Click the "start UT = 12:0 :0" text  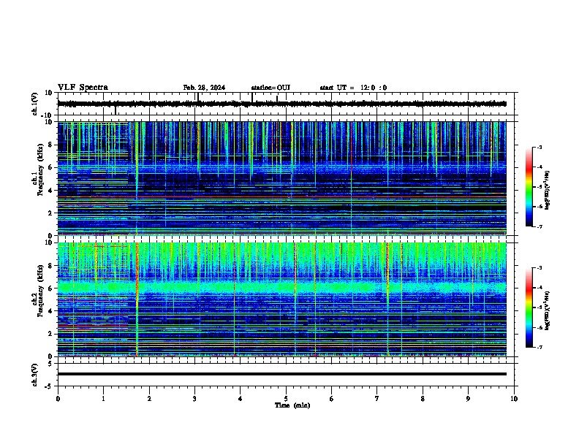353,88
